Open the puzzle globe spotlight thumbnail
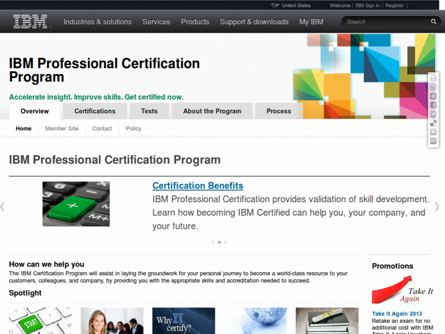Viewport: 445px width, 334px height. pyautogui.click(x=255, y=321)
